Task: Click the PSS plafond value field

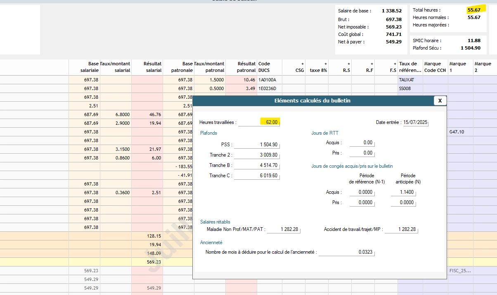Action: click(256, 145)
